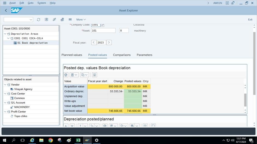Open Windows Settings gear on taskbar
This screenshot has width=257, height=144.
click(x=97, y=140)
